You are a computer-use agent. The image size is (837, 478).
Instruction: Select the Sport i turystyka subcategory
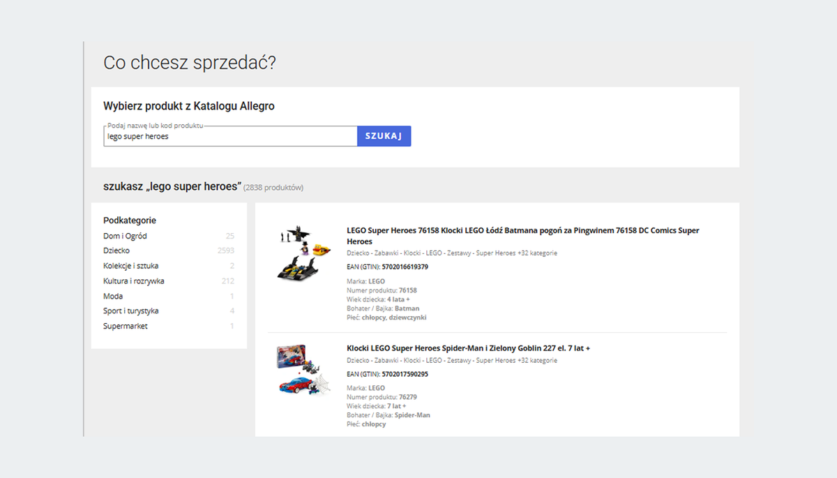(x=130, y=311)
